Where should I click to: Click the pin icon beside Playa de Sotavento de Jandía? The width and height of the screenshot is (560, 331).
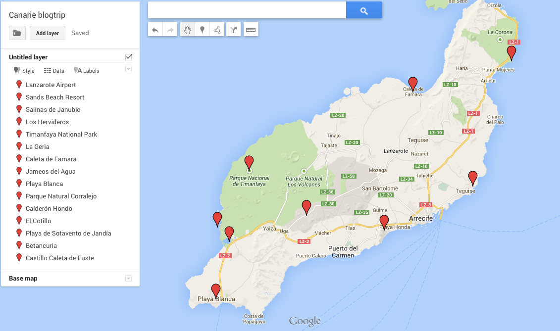point(19,233)
